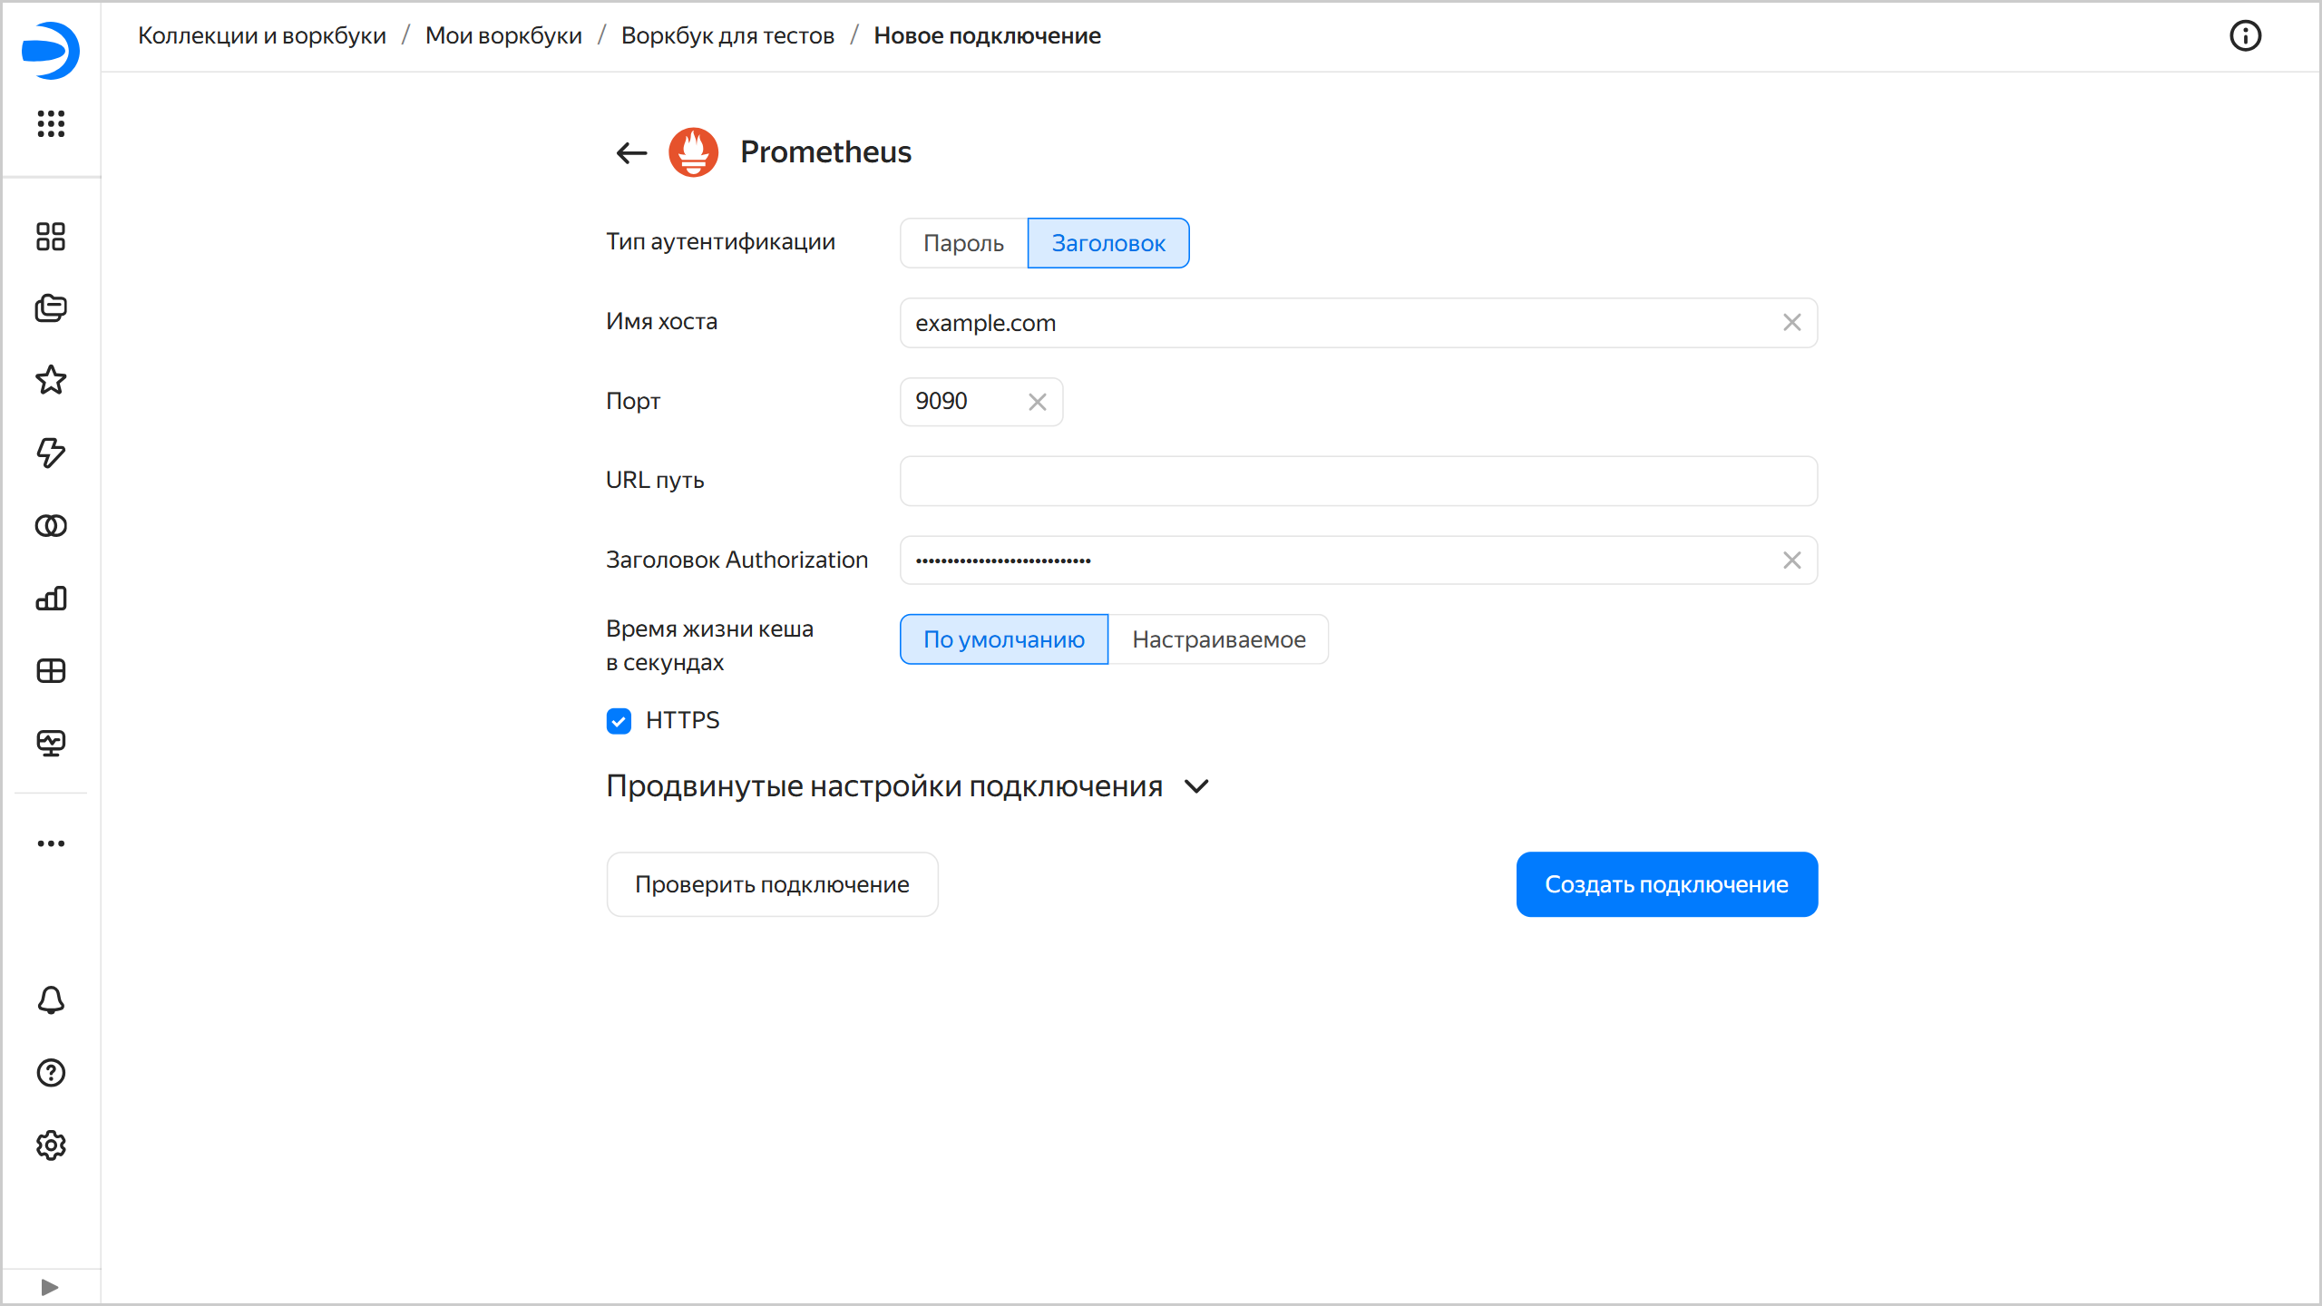Open the three-dots more menu in sidebar

click(x=51, y=843)
